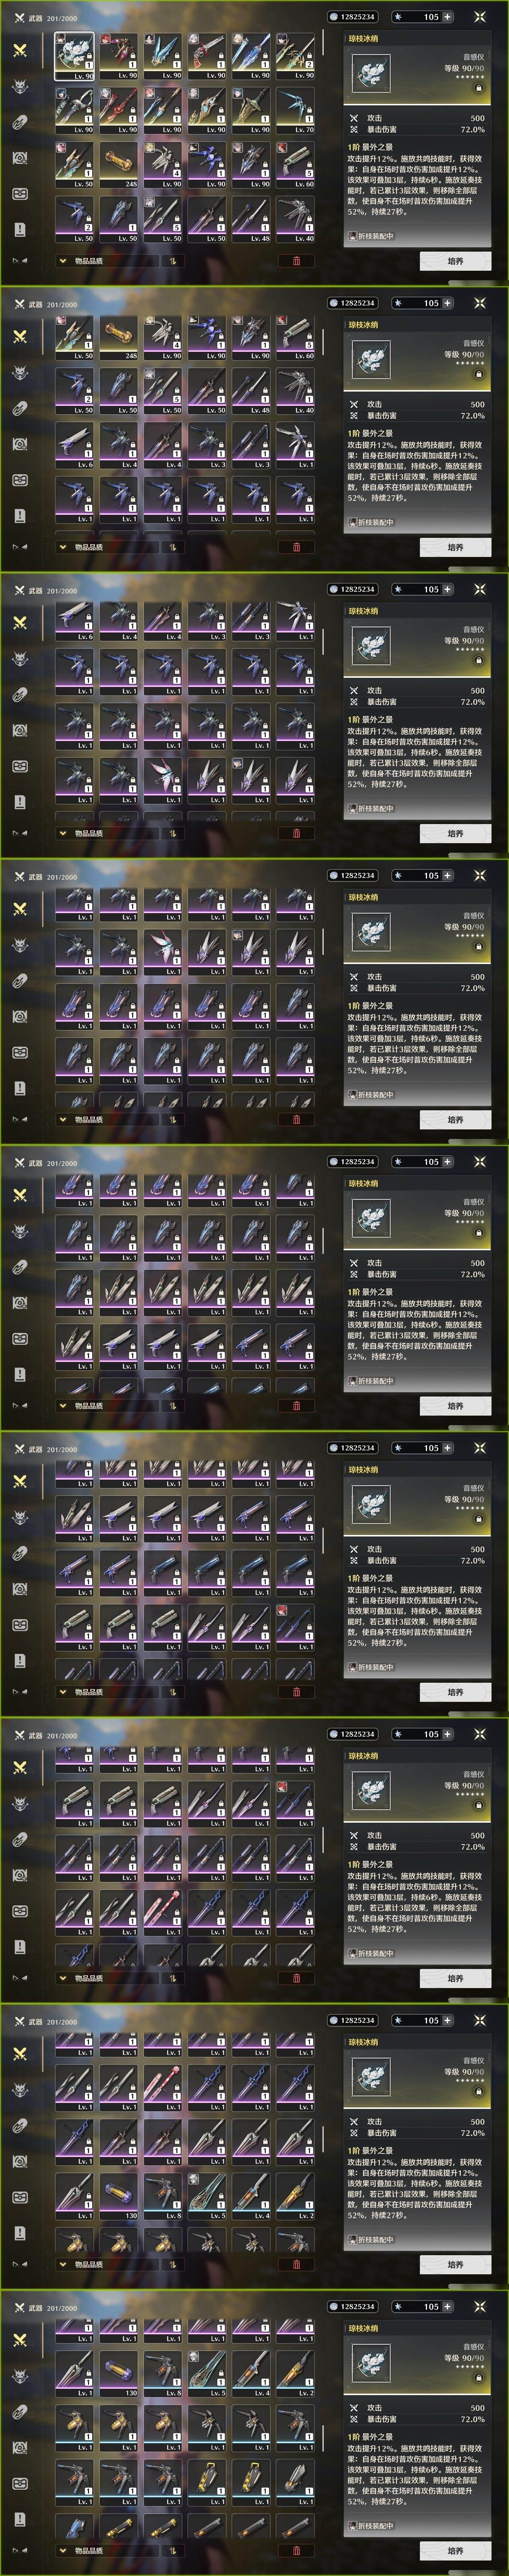This screenshot has height=2576, width=509.
Task: Click the 培养 upgrade button
Action: pyautogui.click(x=455, y=261)
